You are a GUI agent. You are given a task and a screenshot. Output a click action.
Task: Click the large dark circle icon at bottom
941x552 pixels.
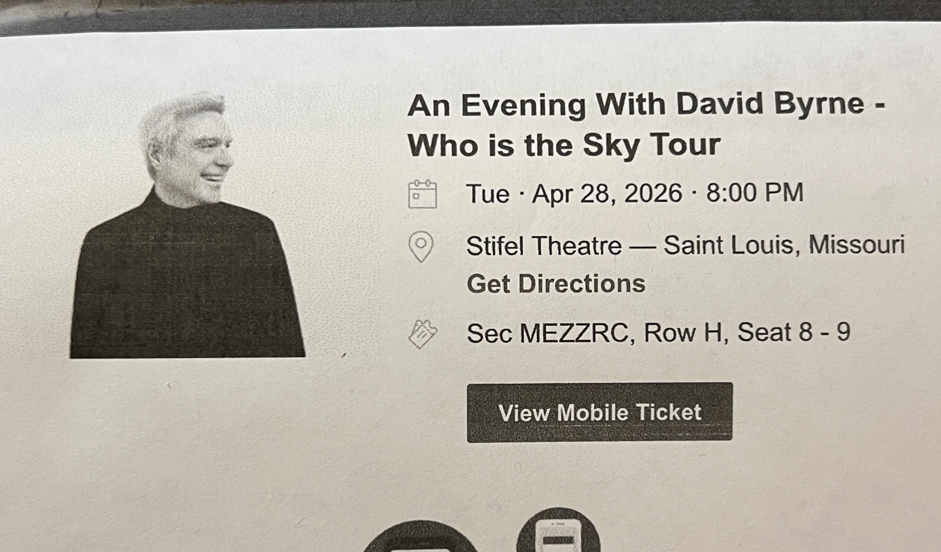421,536
